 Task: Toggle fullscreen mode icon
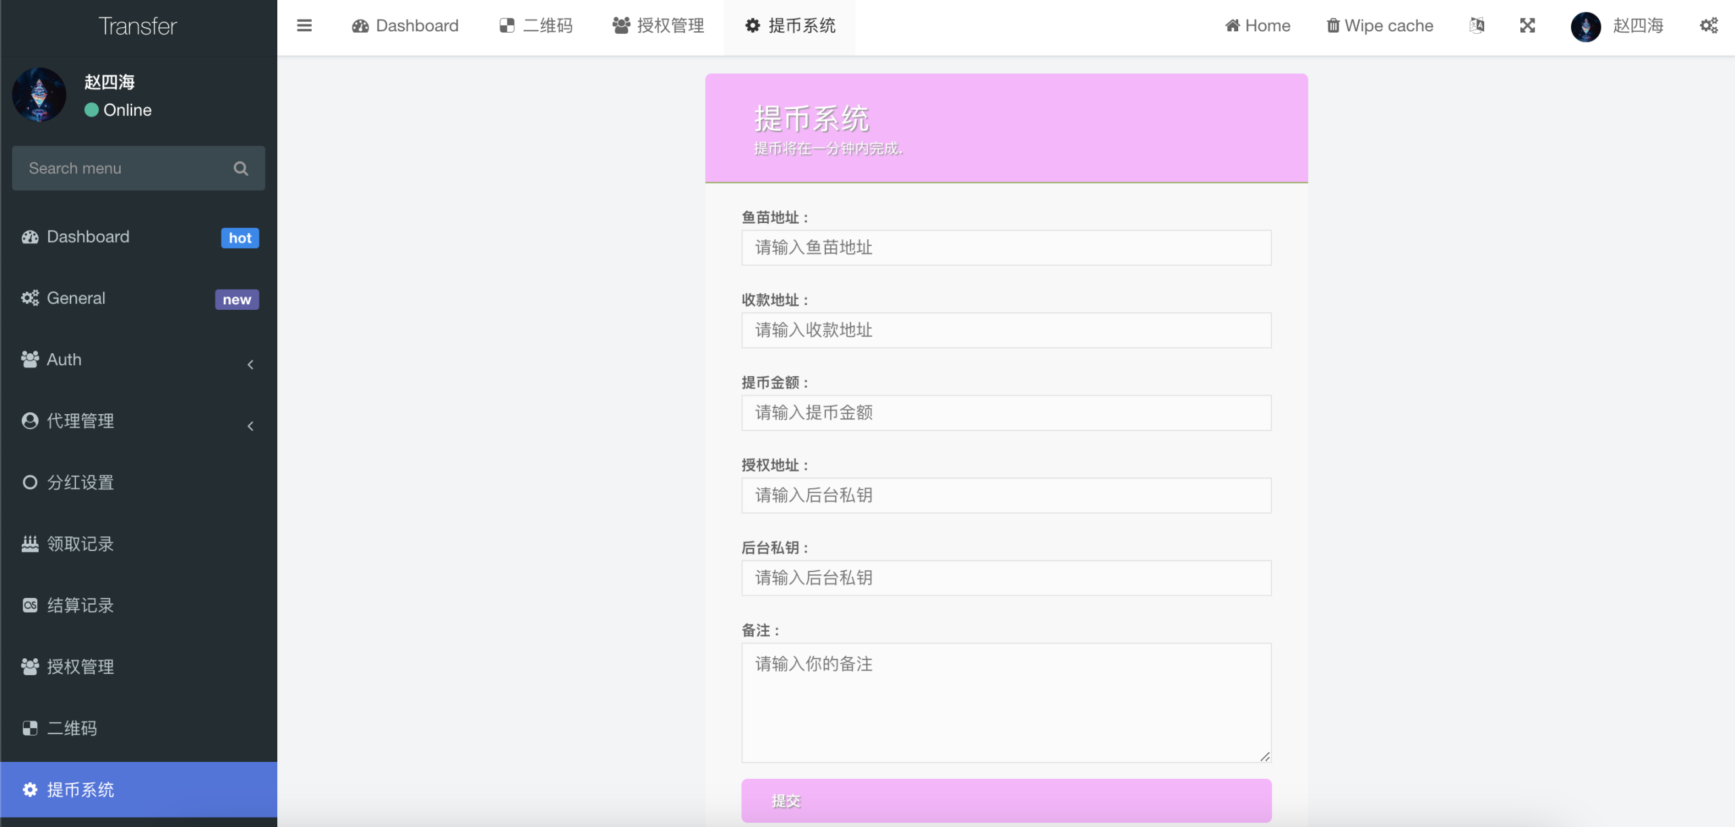[x=1527, y=26]
